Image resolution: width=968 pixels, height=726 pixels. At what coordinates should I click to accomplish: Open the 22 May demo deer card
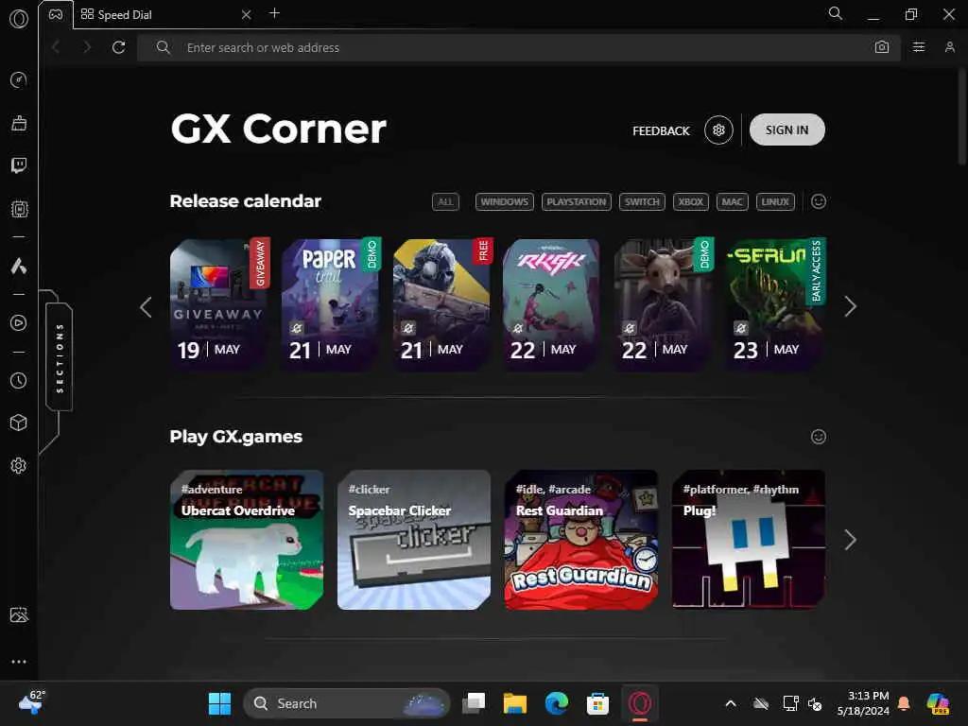pyautogui.click(x=665, y=305)
